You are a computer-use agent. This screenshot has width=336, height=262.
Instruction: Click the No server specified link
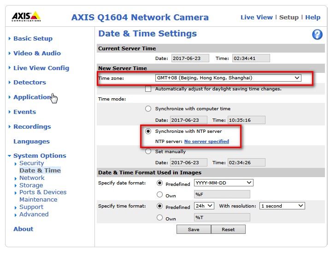tap(206, 142)
